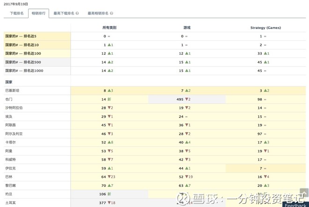This screenshot has height=207, width=309.
Task: Click the date 2017年9月19日
Action: pos(16,4)
